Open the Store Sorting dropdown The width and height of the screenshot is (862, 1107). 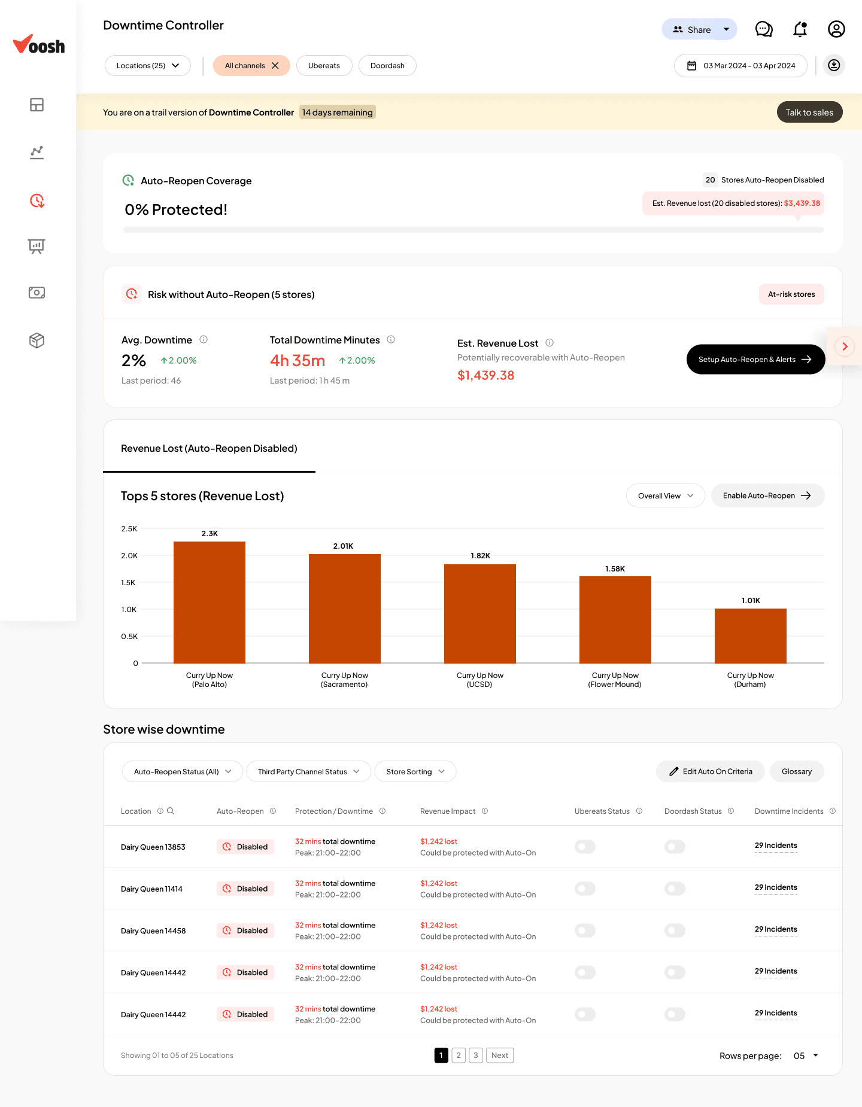[415, 771]
